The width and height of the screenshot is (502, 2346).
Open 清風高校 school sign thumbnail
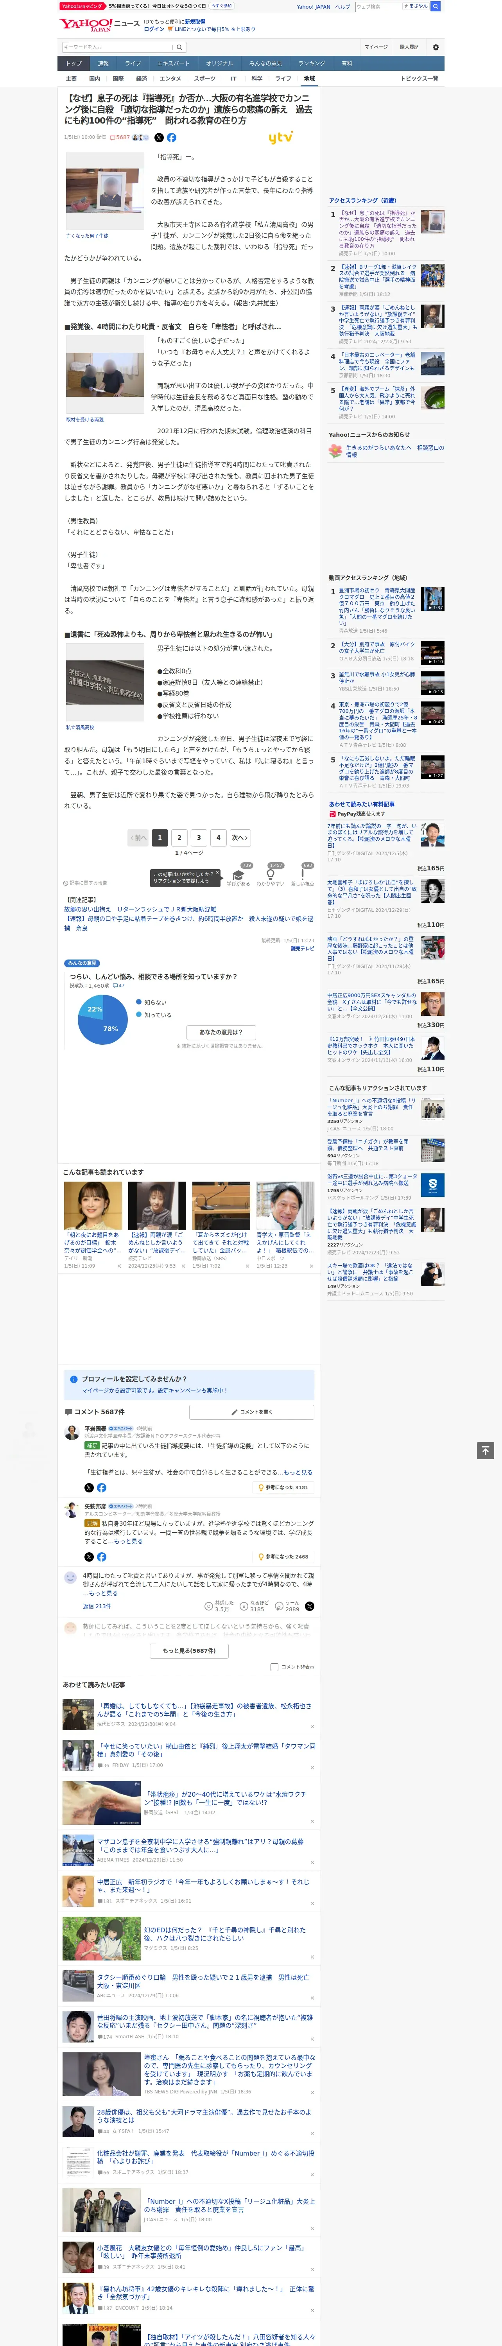105,682
